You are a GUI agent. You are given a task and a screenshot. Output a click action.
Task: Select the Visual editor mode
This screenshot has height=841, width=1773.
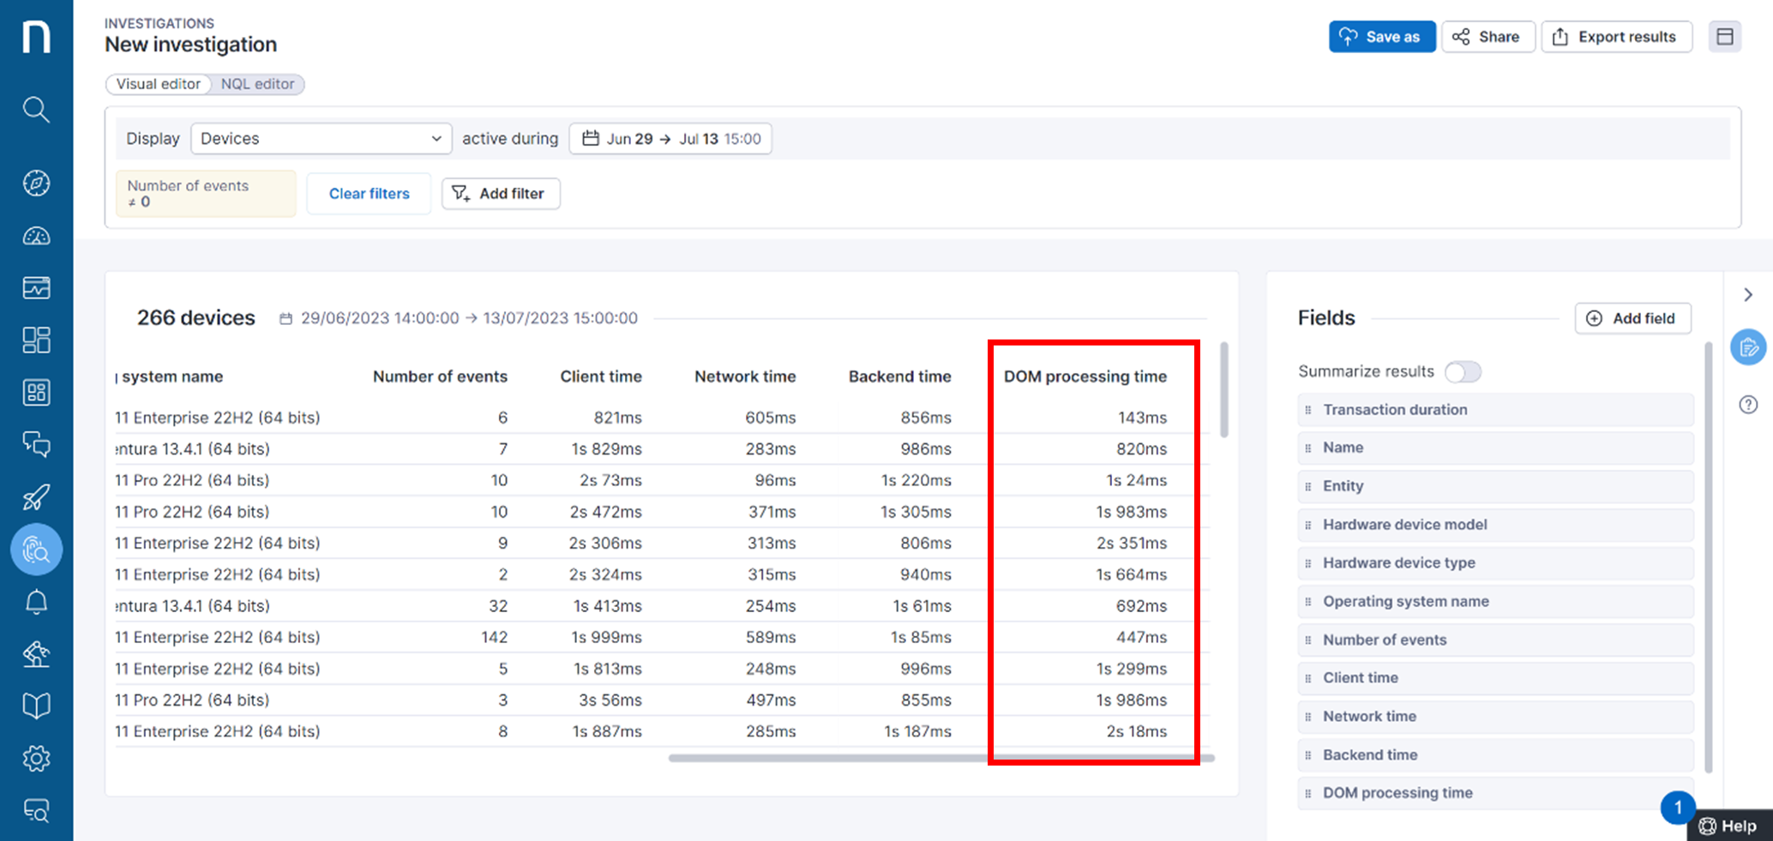(x=158, y=84)
